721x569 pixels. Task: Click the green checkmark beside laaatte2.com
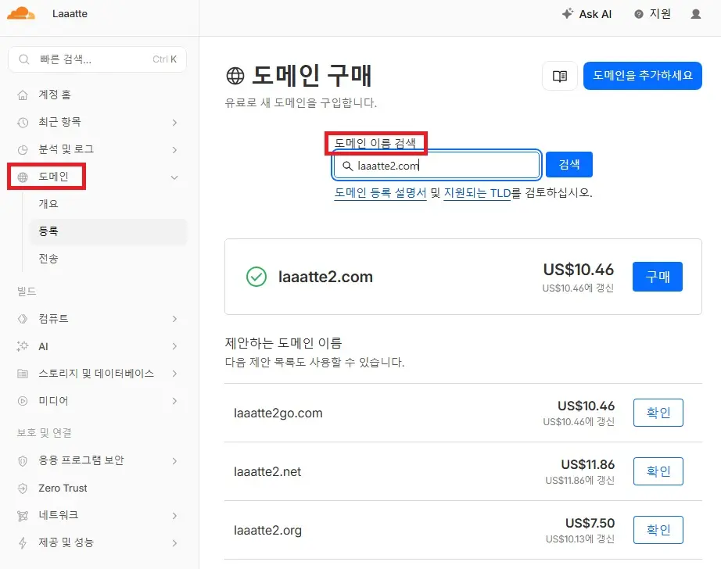pyautogui.click(x=256, y=276)
